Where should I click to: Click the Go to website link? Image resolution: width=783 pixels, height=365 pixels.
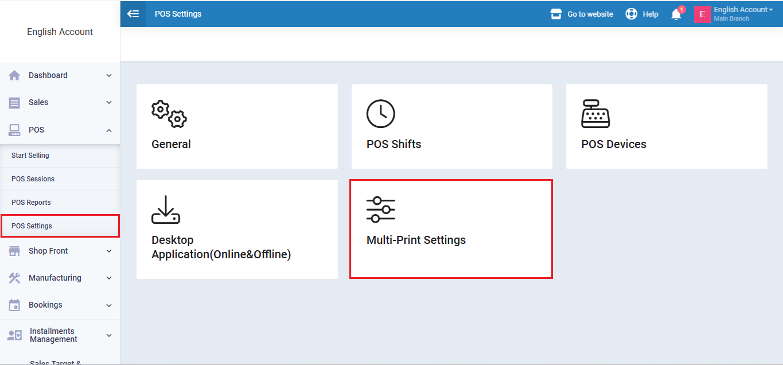tap(590, 14)
